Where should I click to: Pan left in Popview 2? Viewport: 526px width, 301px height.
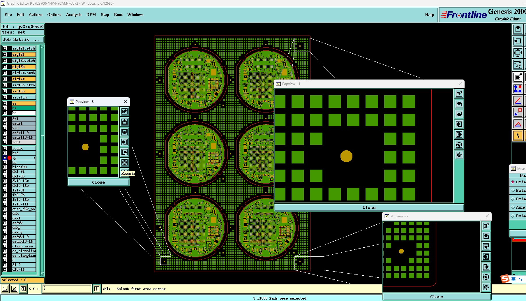[486, 257]
